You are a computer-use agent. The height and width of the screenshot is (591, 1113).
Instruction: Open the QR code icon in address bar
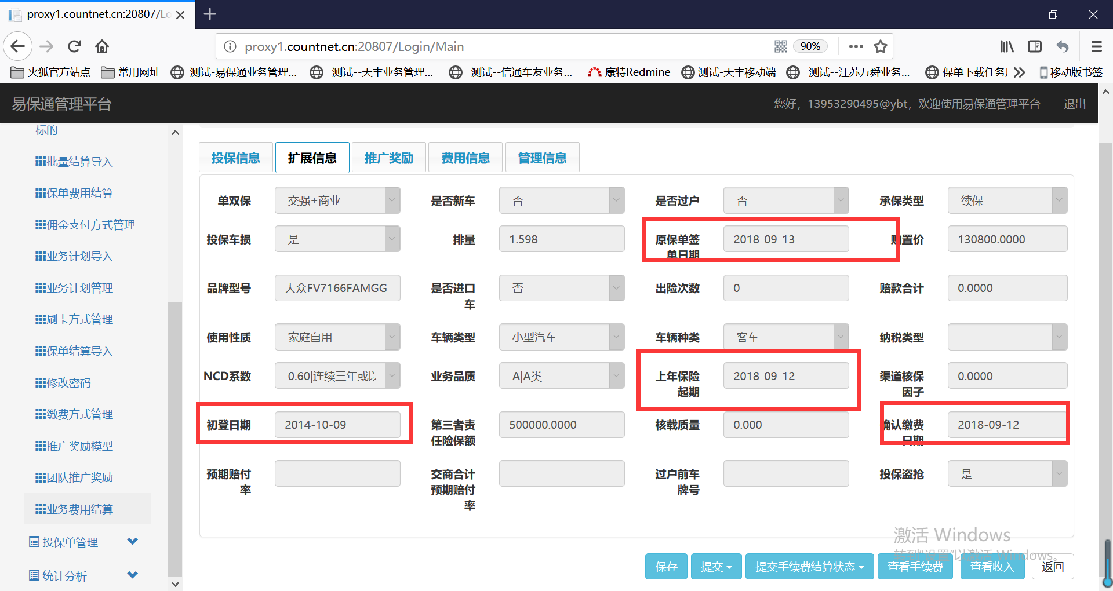click(780, 46)
